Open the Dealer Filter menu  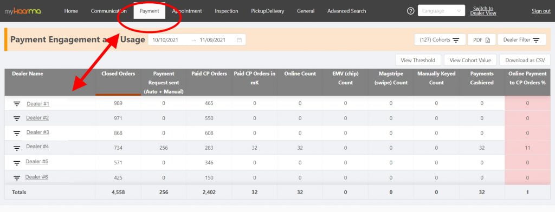pyautogui.click(x=522, y=40)
